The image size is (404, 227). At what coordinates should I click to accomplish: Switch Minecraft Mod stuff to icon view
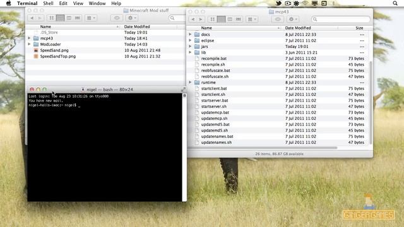click(52, 18)
